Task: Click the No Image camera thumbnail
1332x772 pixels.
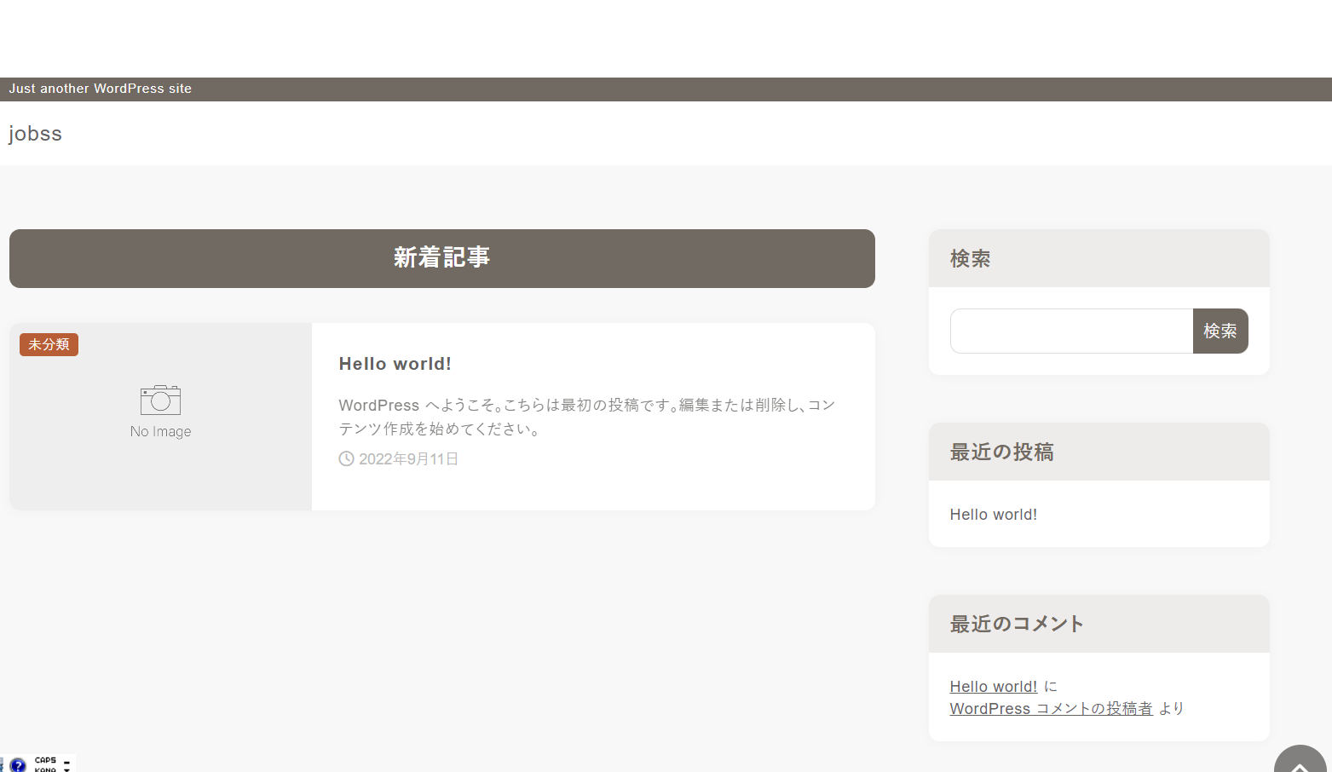Action: pyautogui.click(x=160, y=417)
